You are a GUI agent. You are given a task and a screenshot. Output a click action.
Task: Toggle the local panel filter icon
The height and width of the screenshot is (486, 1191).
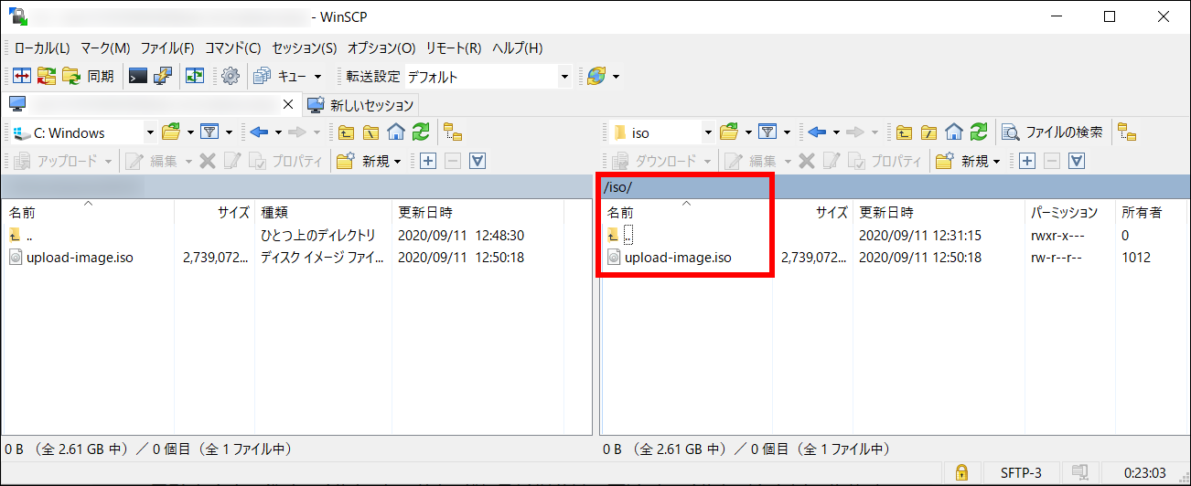209,132
